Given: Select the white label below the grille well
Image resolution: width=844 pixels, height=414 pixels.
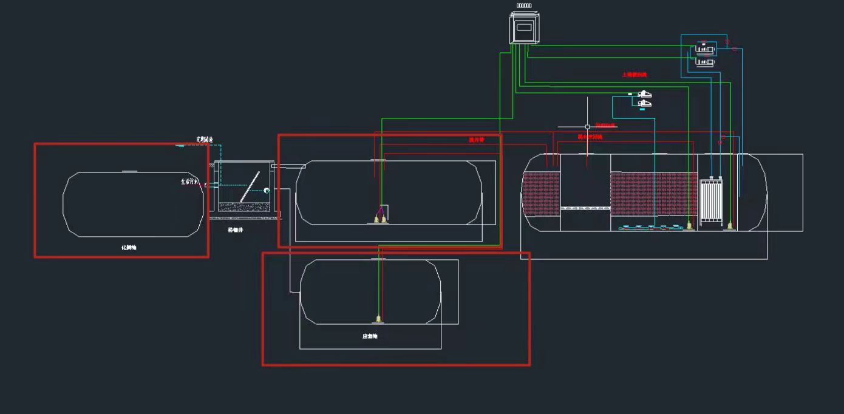Looking at the screenshot, I should coord(236,230).
